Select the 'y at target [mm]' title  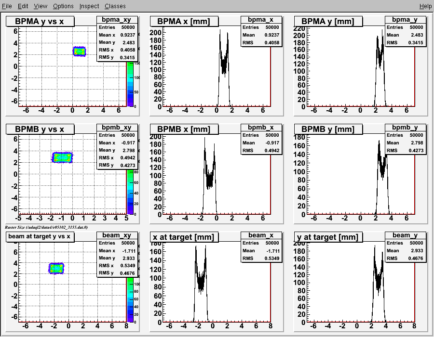[328, 237]
